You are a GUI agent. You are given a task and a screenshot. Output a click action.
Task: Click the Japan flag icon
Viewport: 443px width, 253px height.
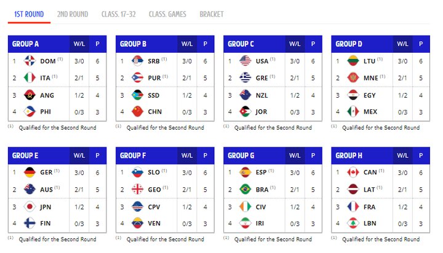(30, 206)
